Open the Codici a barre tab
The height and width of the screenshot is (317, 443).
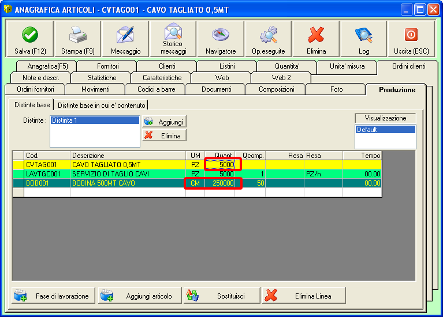point(156,89)
